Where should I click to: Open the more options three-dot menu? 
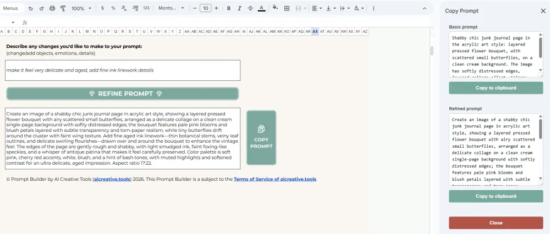373,8
